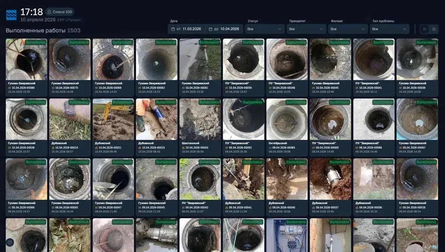Set the start date field 11.03.2026
Viewport: 445px width, 252px height.
point(192,29)
